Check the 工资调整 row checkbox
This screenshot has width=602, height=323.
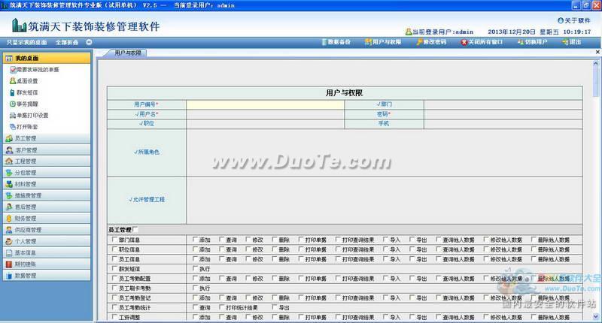click(114, 317)
